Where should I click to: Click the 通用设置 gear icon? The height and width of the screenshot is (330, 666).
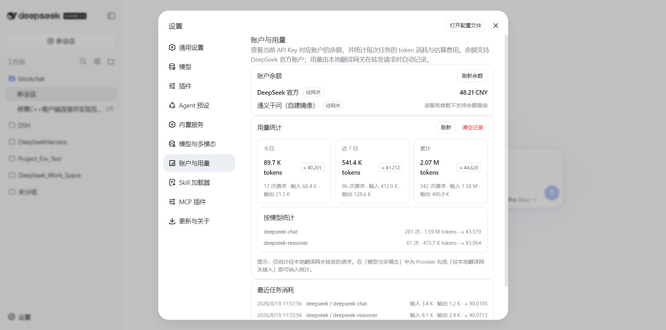[x=172, y=47]
